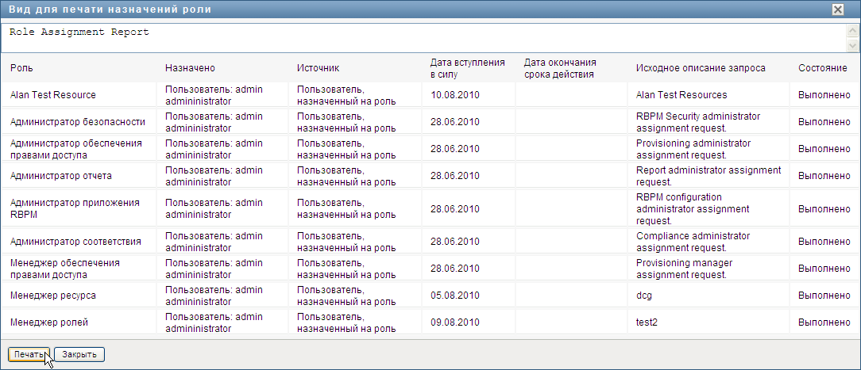
Task: Select the Состояние column header
Action: (823, 68)
